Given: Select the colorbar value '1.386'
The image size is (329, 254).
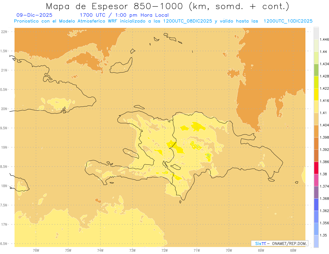Looking at the screenshot, I should coord(324,162).
